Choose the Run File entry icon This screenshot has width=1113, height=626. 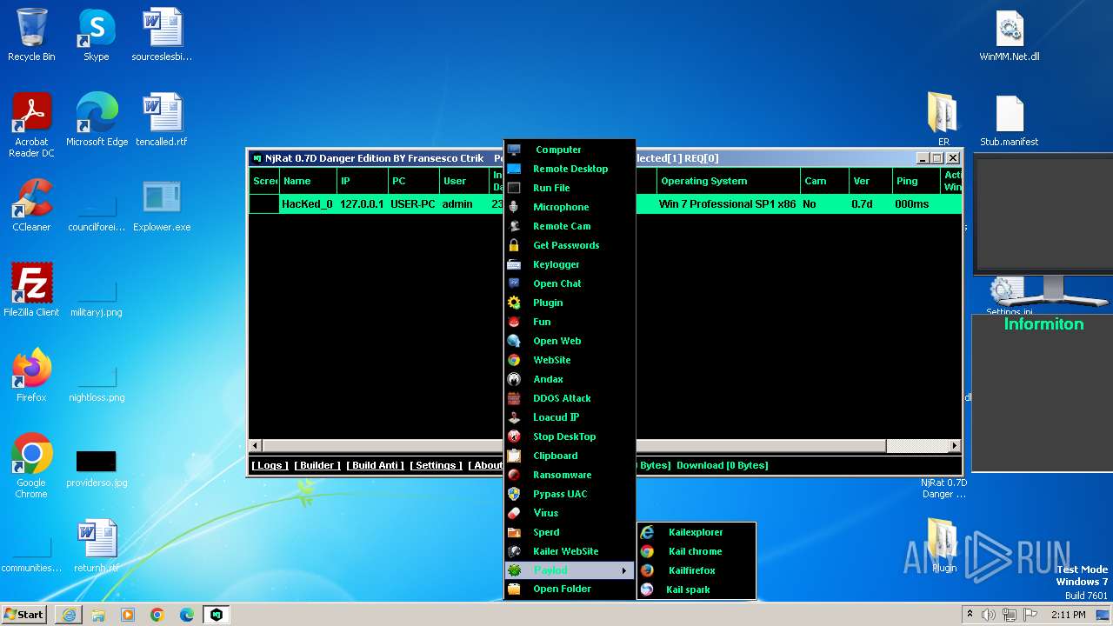514,188
